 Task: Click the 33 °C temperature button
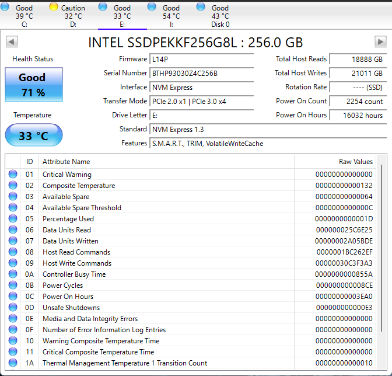(x=34, y=135)
